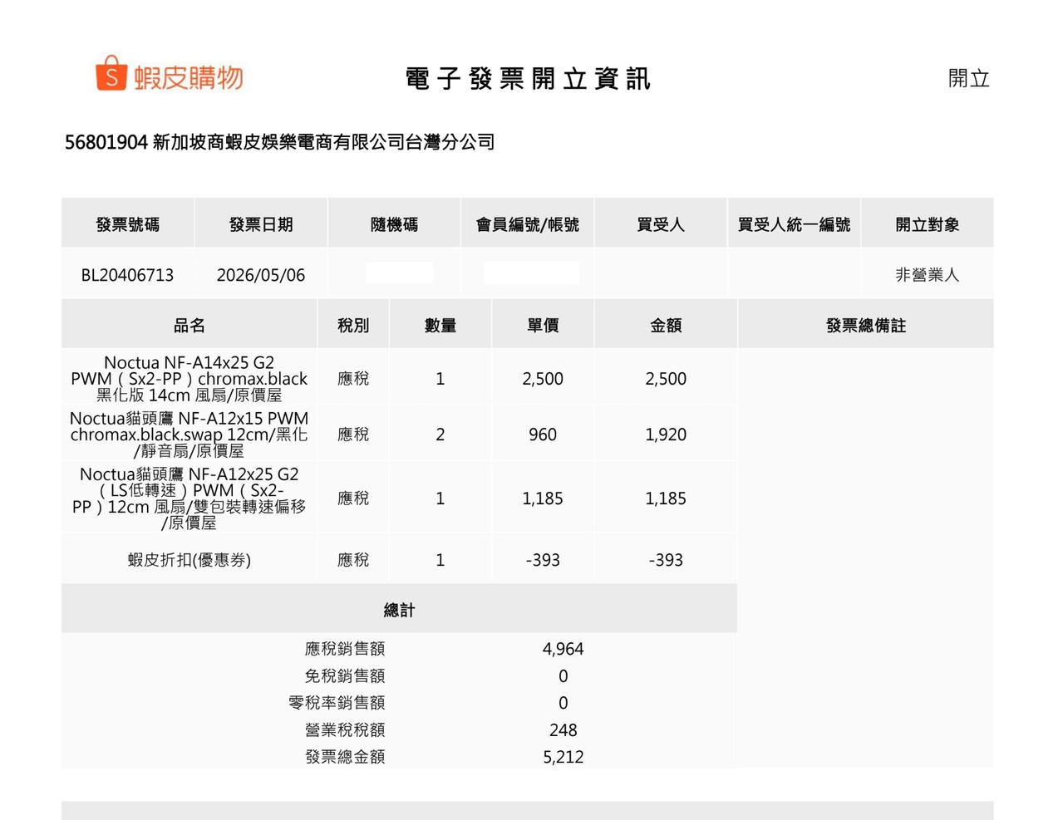Click the 隨機碼 column header
This screenshot has width=1063, height=820.
[394, 224]
